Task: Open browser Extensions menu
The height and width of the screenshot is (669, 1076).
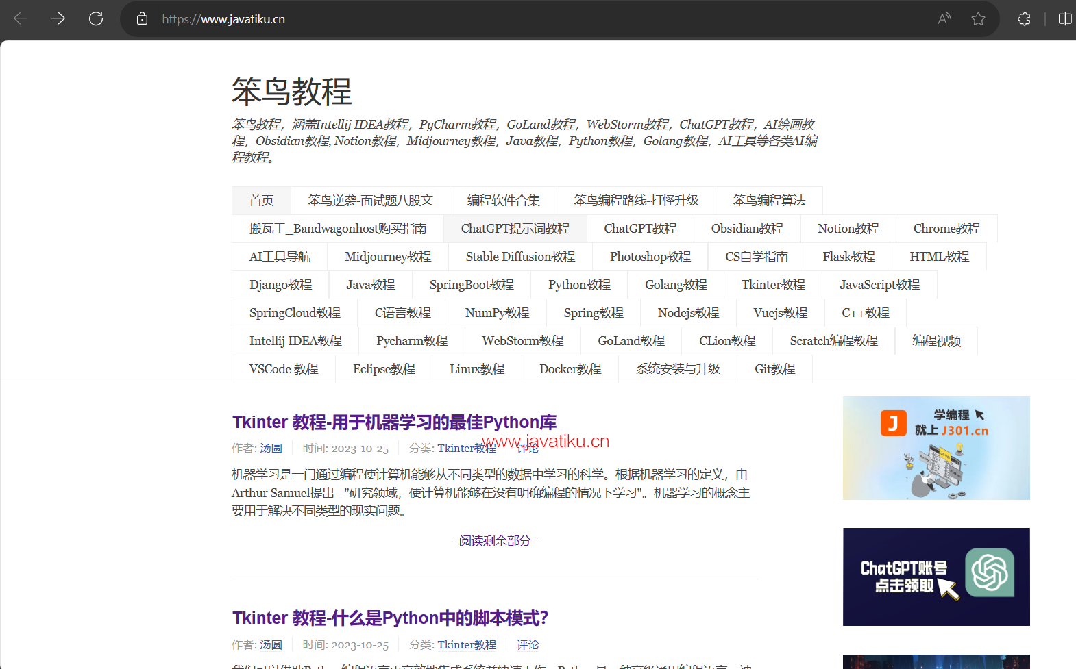Action: [1024, 18]
